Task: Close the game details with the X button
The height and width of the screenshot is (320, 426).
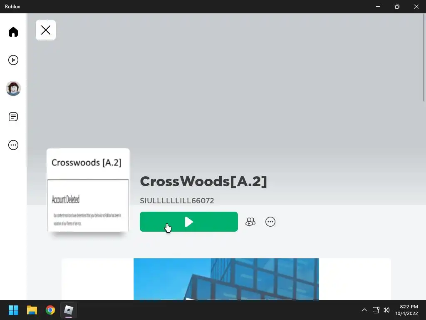Action: click(46, 30)
